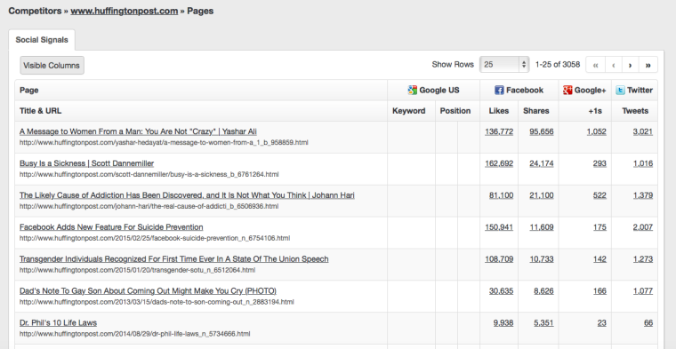Click tweets value 3,021

click(643, 131)
